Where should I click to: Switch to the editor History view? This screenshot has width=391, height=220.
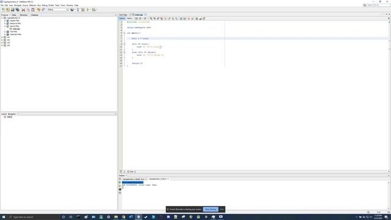[x=130, y=18]
